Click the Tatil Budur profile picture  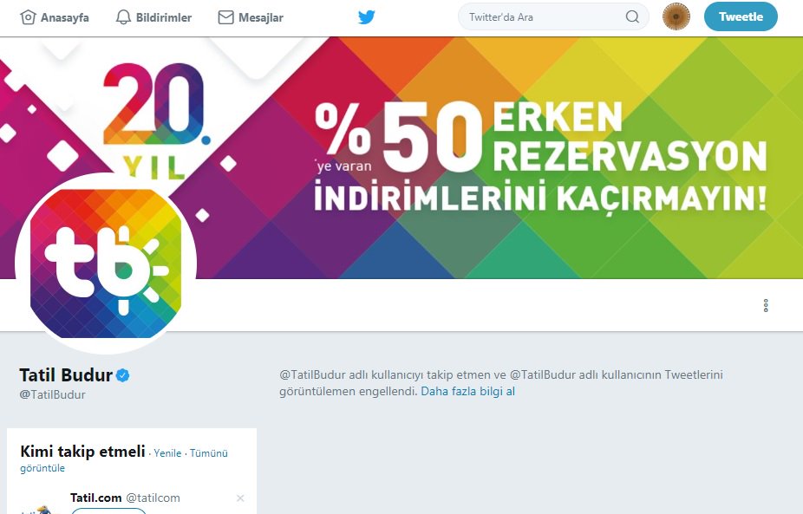click(x=106, y=264)
